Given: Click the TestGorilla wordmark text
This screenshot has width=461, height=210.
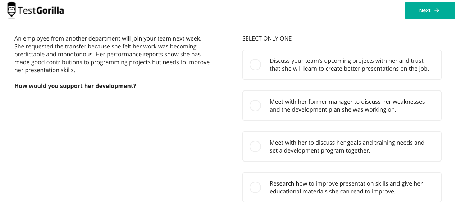Looking at the screenshot, I should pyautogui.click(x=41, y=11).
